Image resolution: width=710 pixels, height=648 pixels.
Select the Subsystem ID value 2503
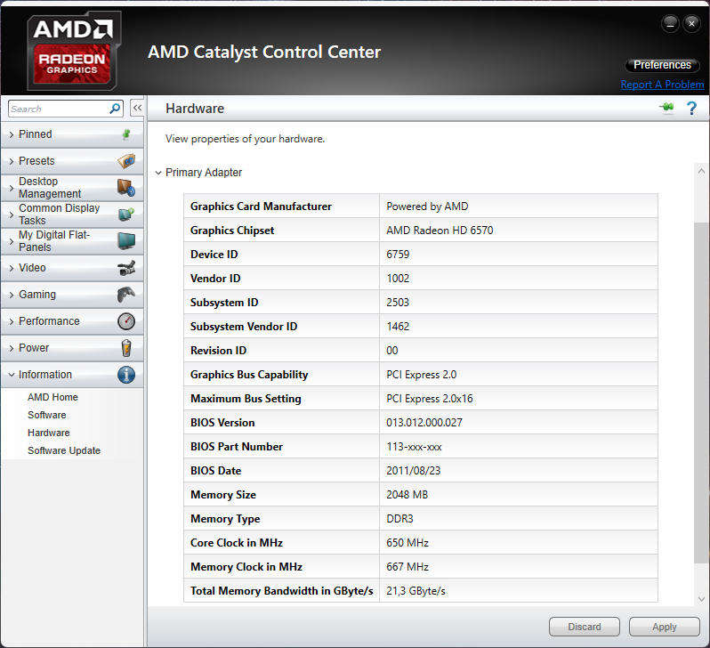click(398, 303)
